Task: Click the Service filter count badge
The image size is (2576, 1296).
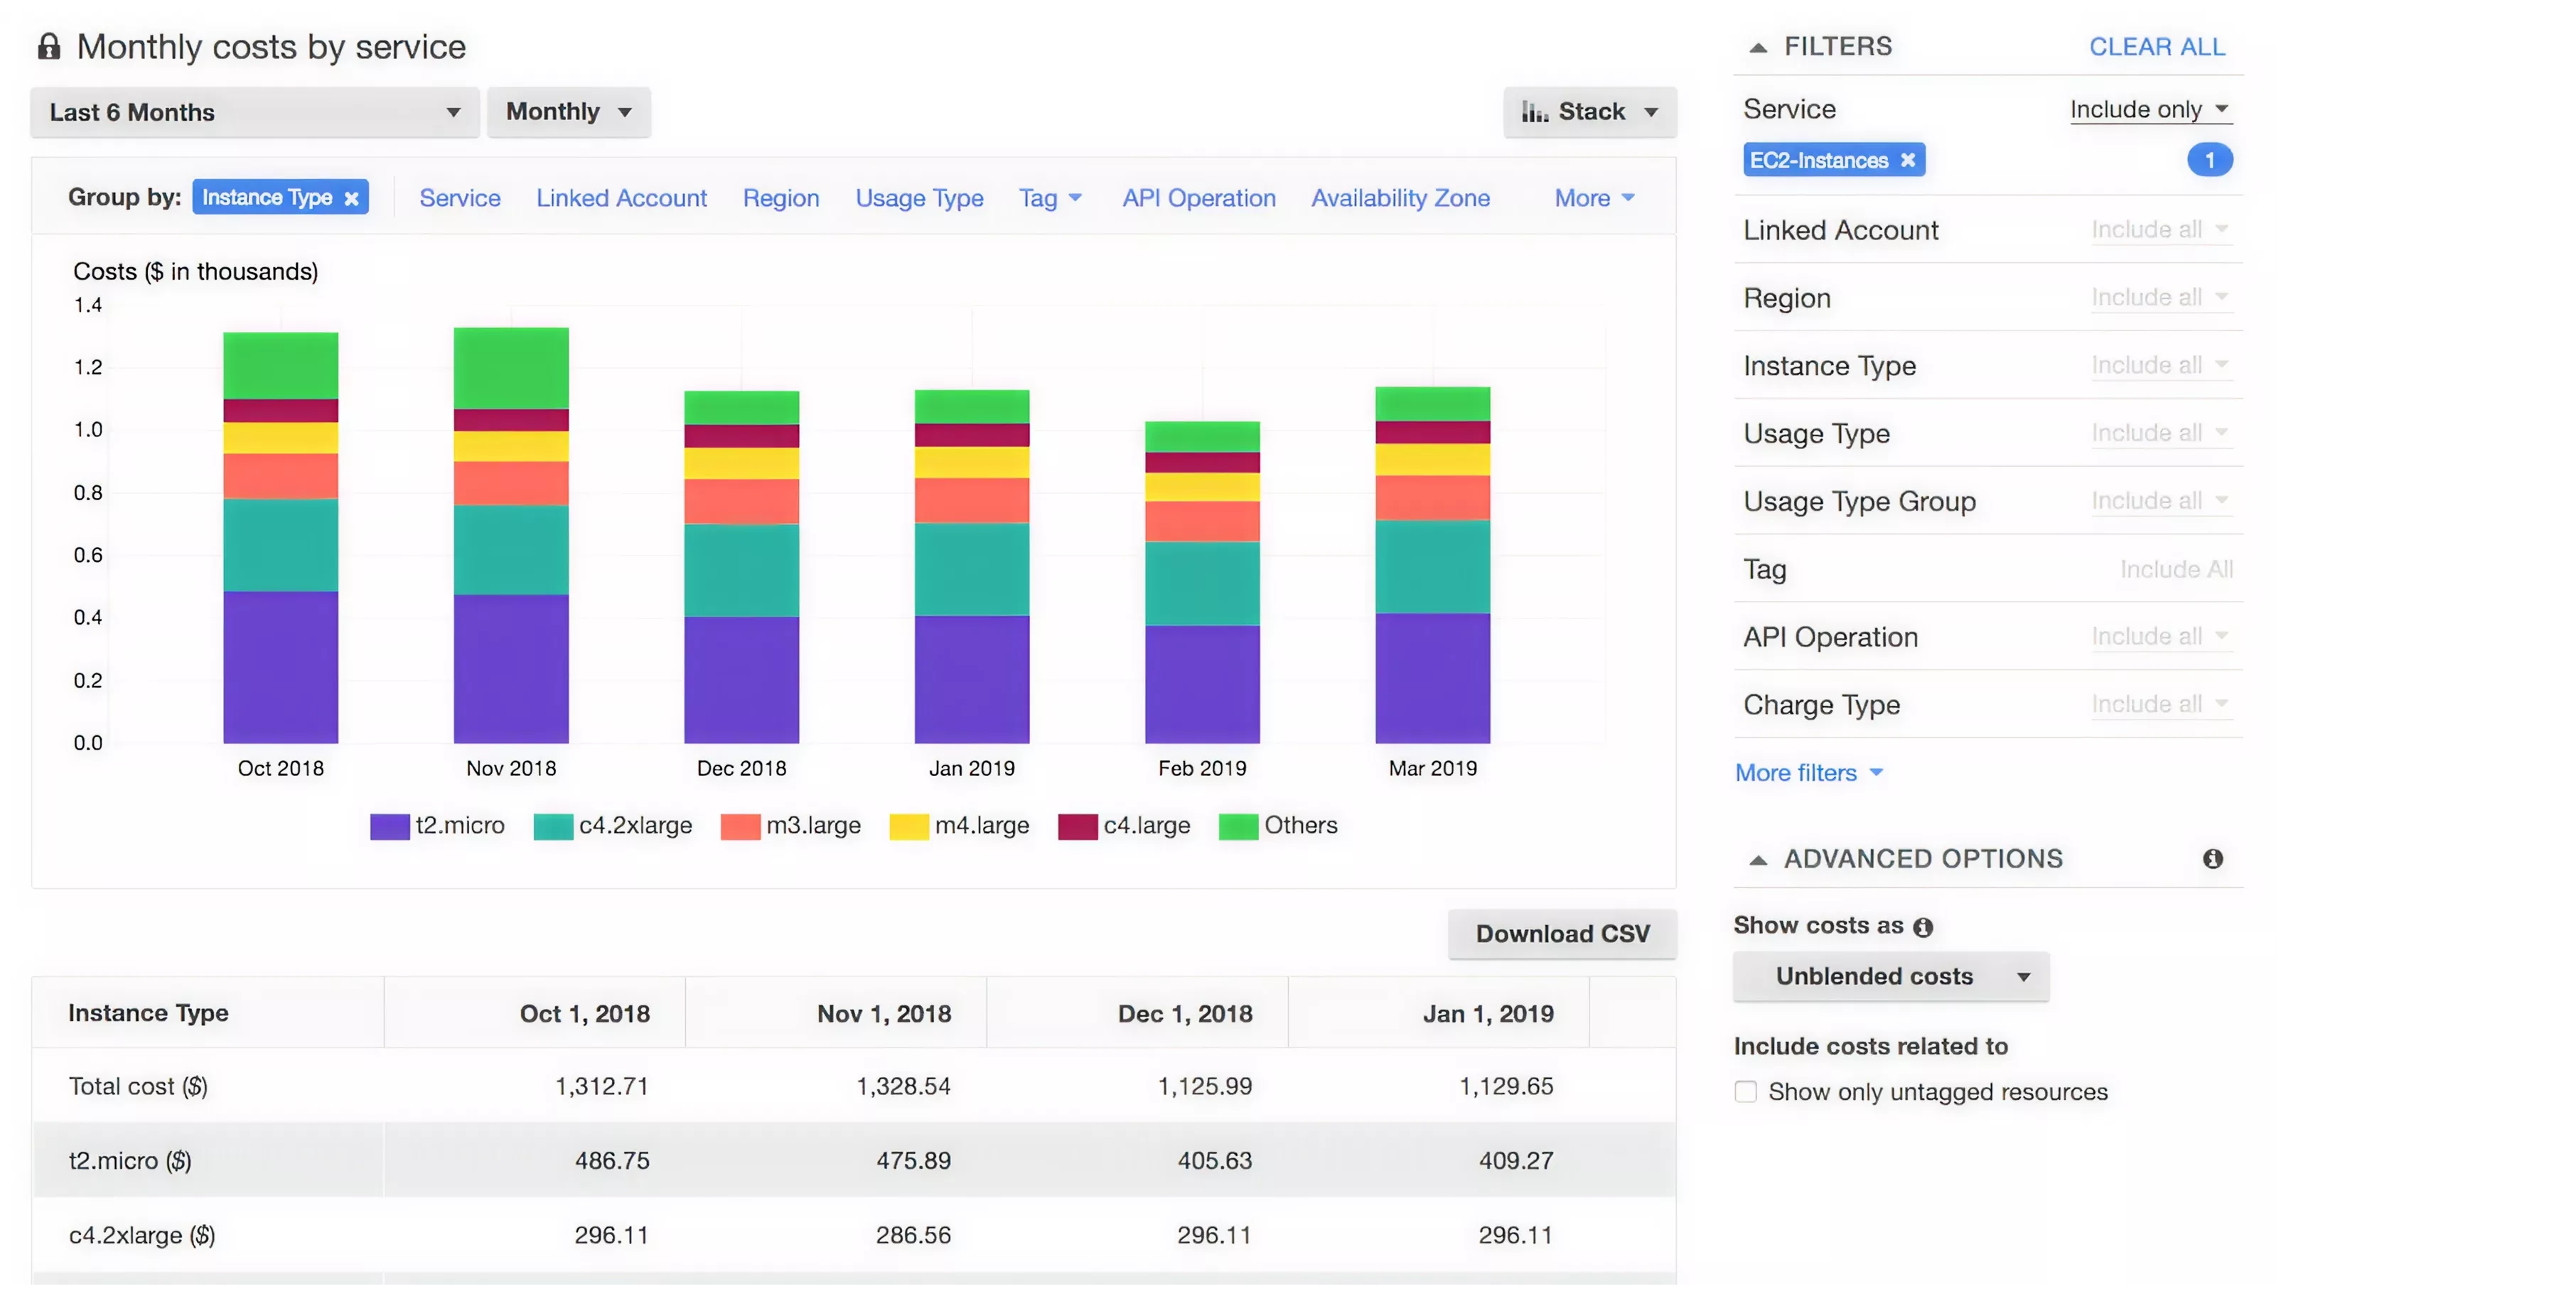Action: 2211,160
